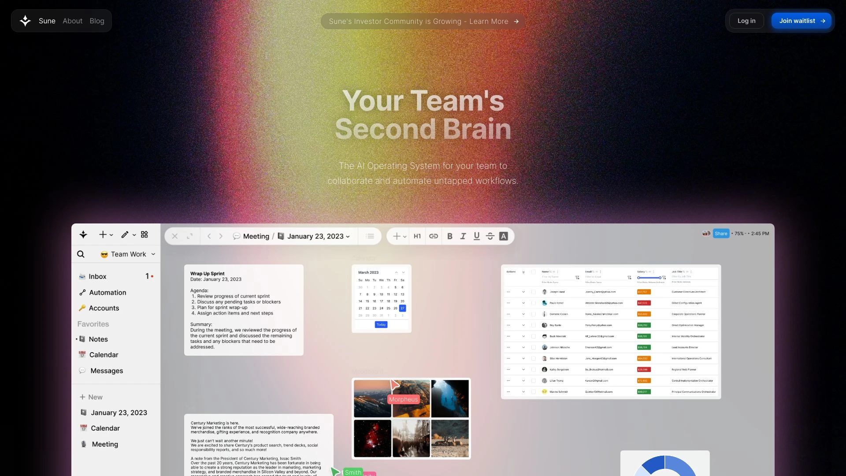Open Sune's Investor Community announcement link
This screenshot has width=846, height=476.
point(423,21)
